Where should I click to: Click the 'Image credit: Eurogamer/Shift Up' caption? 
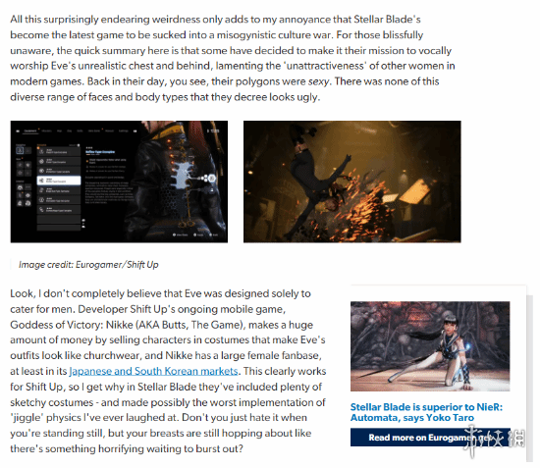click(88, 265)
